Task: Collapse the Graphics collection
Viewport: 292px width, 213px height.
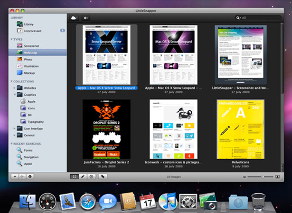Action: pyautogui.click(x=14, y=95)
